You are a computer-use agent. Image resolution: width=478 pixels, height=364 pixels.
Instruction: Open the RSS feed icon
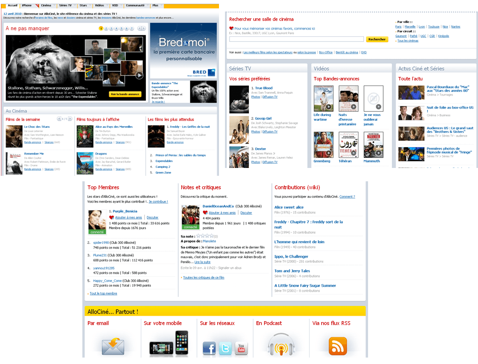coord(338,346)
